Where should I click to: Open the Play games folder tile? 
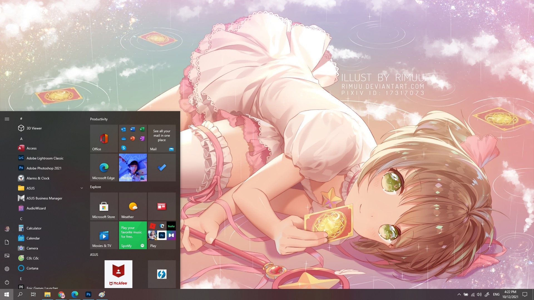(x=162, y=235)
